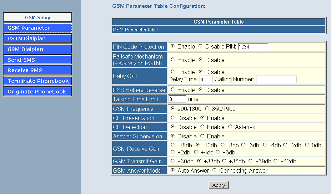Viewport: 331px width, 194px height.
Task: Enable CLI Presentation
Action: pyautogui.click(x=202, y=118)
